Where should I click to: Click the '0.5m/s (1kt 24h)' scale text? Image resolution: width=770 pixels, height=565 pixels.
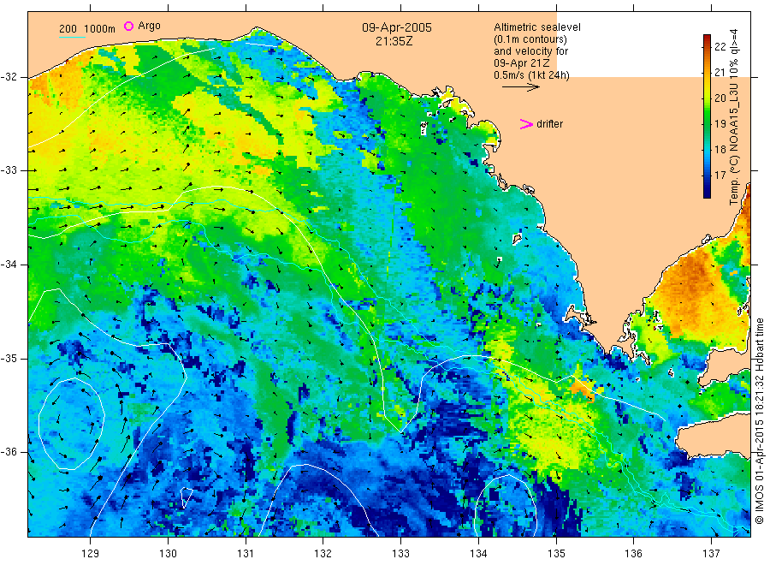pos(532,75)
